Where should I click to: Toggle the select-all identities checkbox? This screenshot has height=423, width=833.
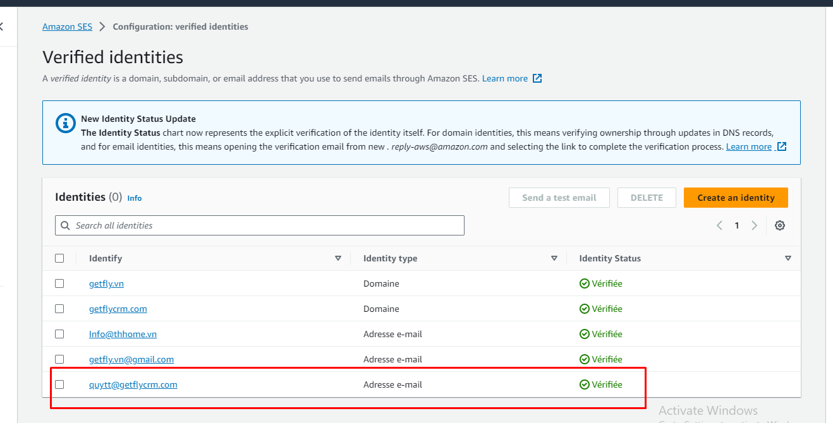click(59, 258)
